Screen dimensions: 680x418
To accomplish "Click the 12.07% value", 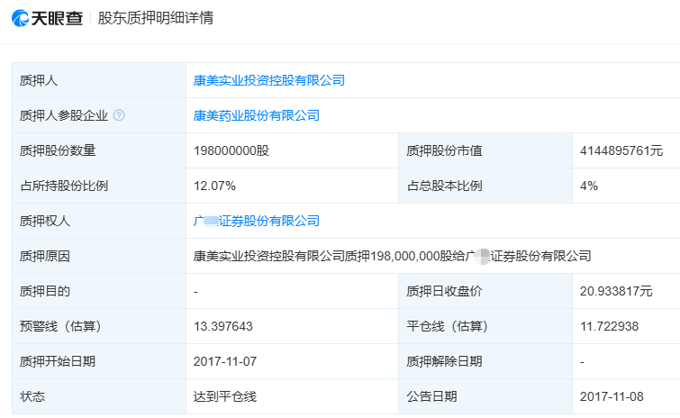I will click(x=214, y=186).
